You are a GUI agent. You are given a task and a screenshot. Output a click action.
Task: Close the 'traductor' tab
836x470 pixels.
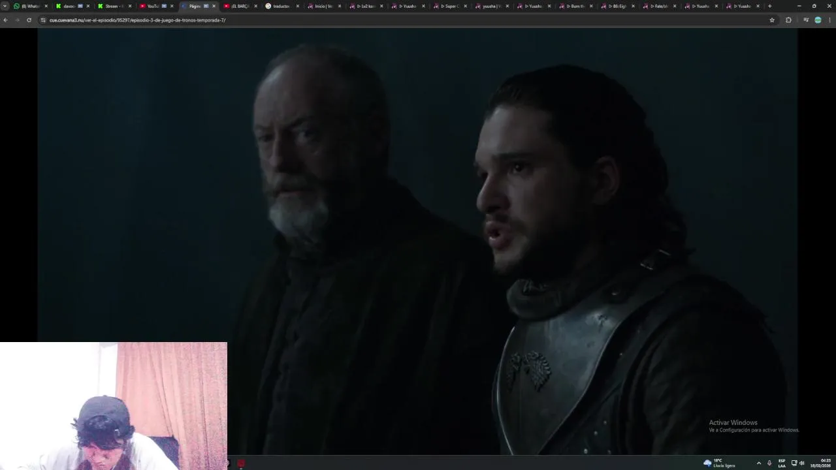click(x=298, y=6)
